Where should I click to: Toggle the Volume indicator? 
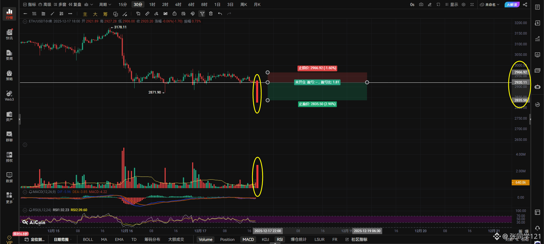[206, 239]
